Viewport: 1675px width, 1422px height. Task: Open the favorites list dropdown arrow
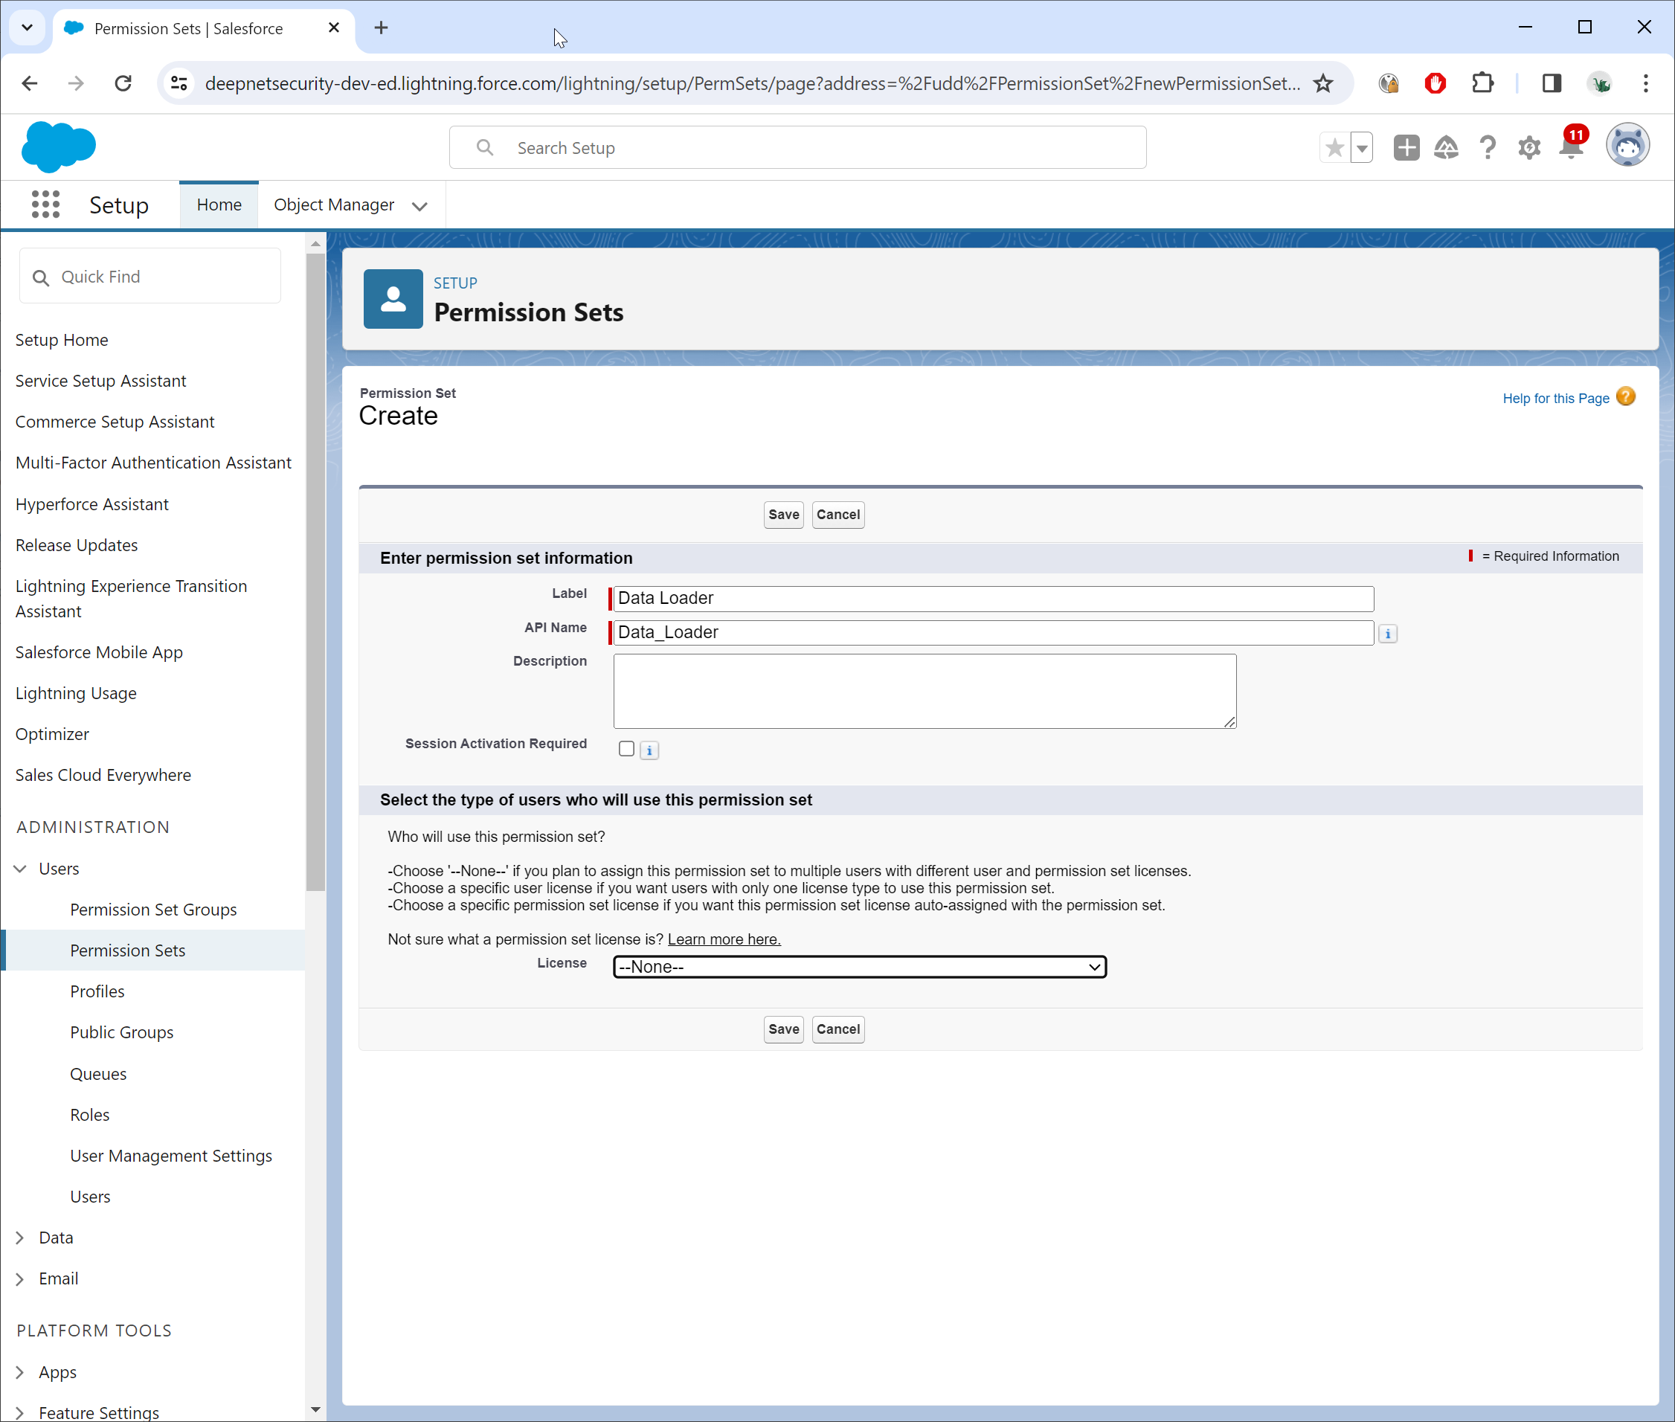pos(1361,147)
